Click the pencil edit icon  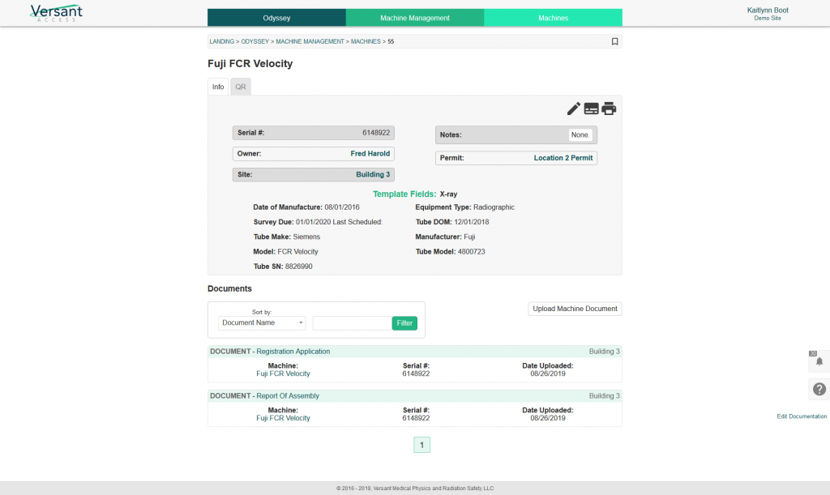573,109
